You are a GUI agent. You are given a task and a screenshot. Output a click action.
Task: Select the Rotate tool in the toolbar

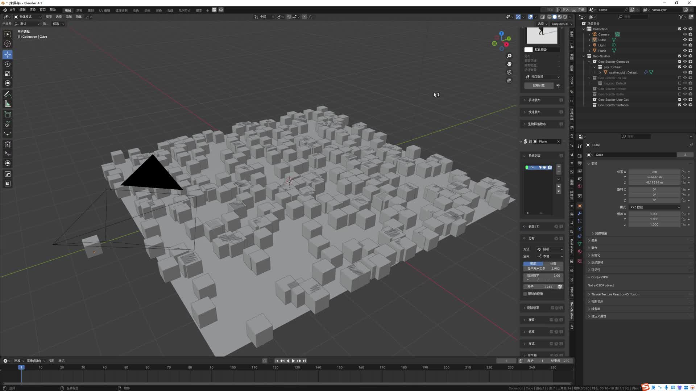pos(8,64)
